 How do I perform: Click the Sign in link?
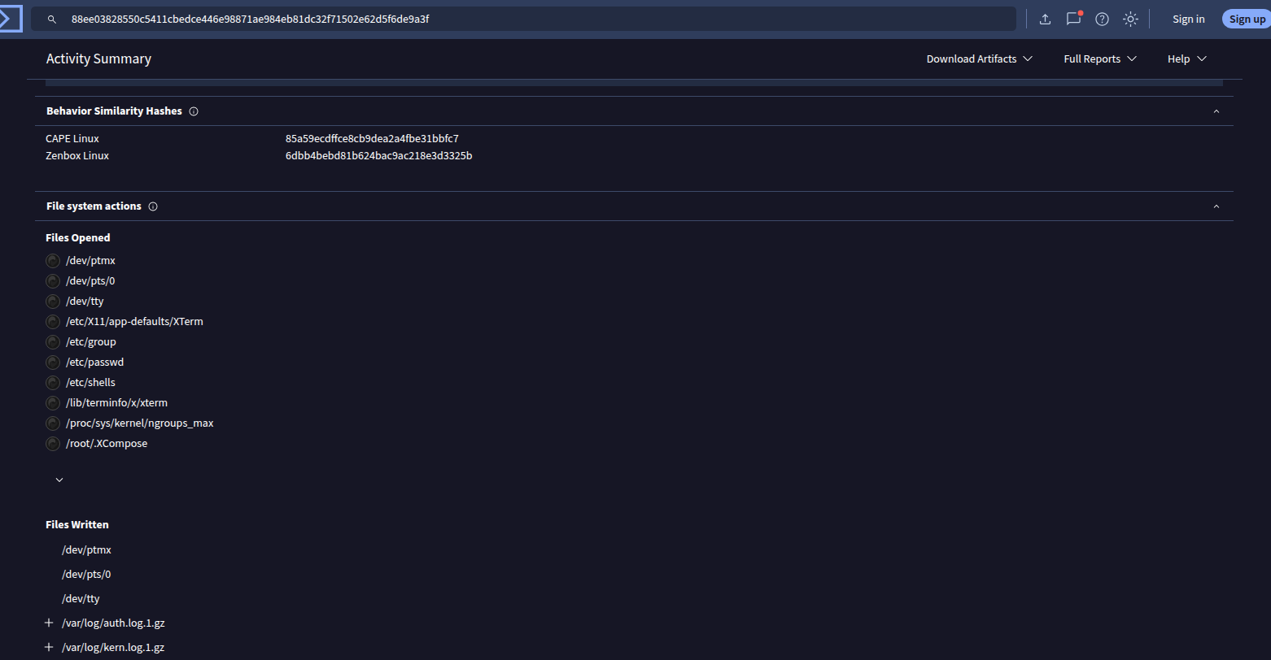pyautogui.click(x=1189, y=19)
